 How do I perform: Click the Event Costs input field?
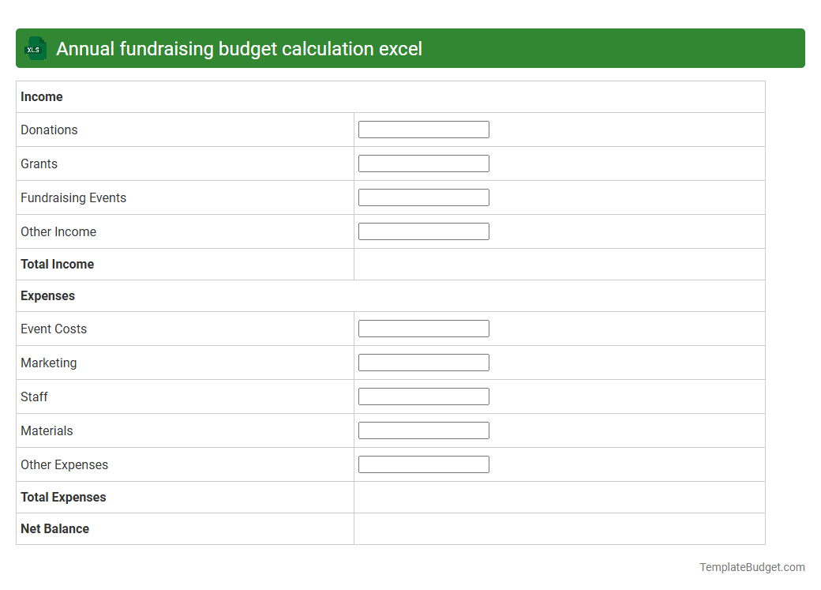click(423, 328)
